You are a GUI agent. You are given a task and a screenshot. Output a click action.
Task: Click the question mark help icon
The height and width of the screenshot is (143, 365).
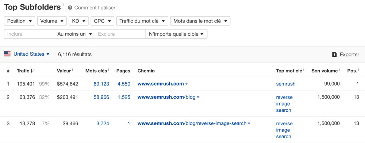coord(70,8)
